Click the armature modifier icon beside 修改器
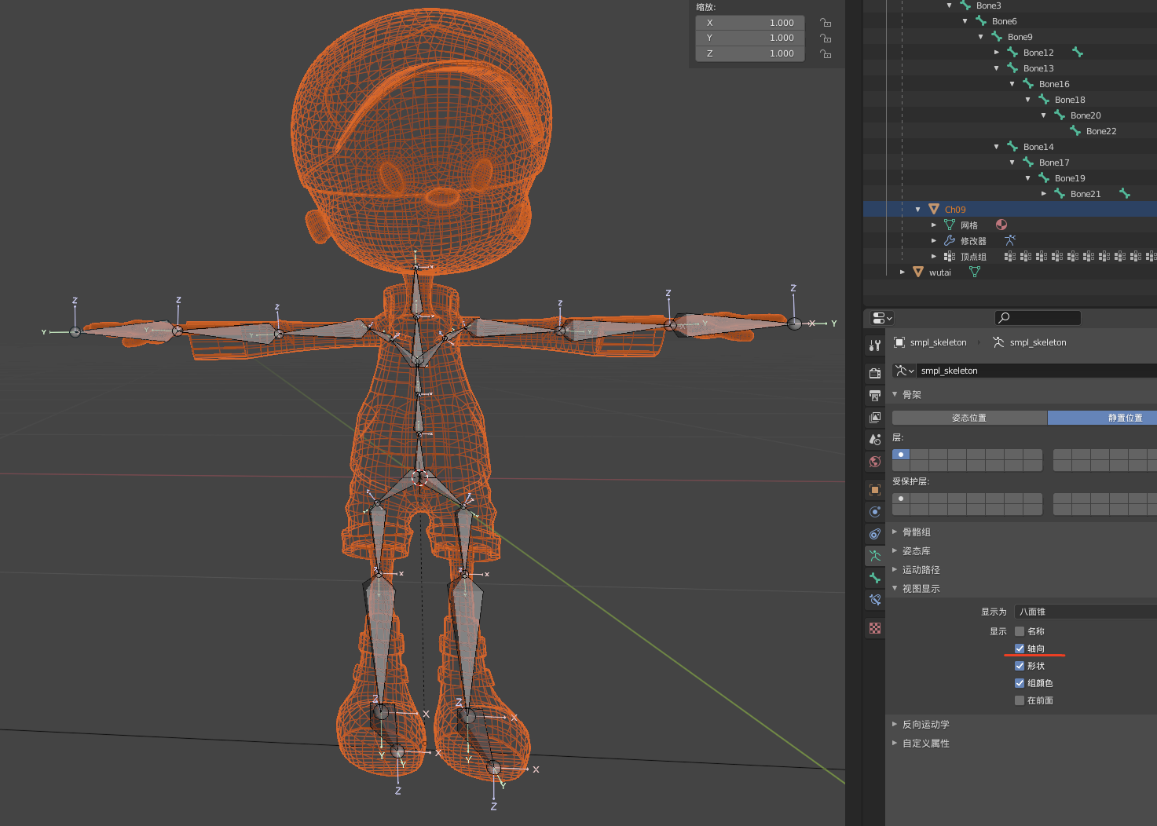Viewport: 1157px width, 826px height. tap(1010, 240)
